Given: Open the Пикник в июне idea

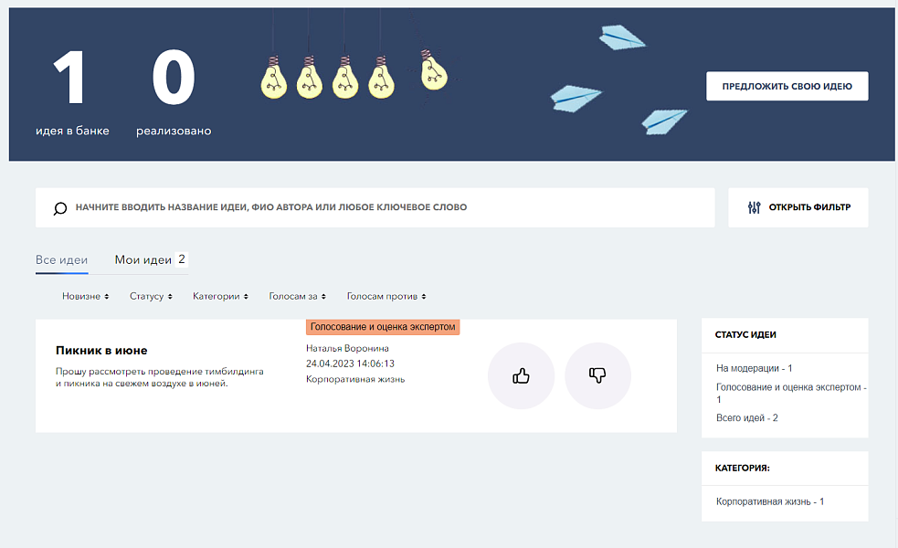Looking at the screenshot, I should coord(101,351).
